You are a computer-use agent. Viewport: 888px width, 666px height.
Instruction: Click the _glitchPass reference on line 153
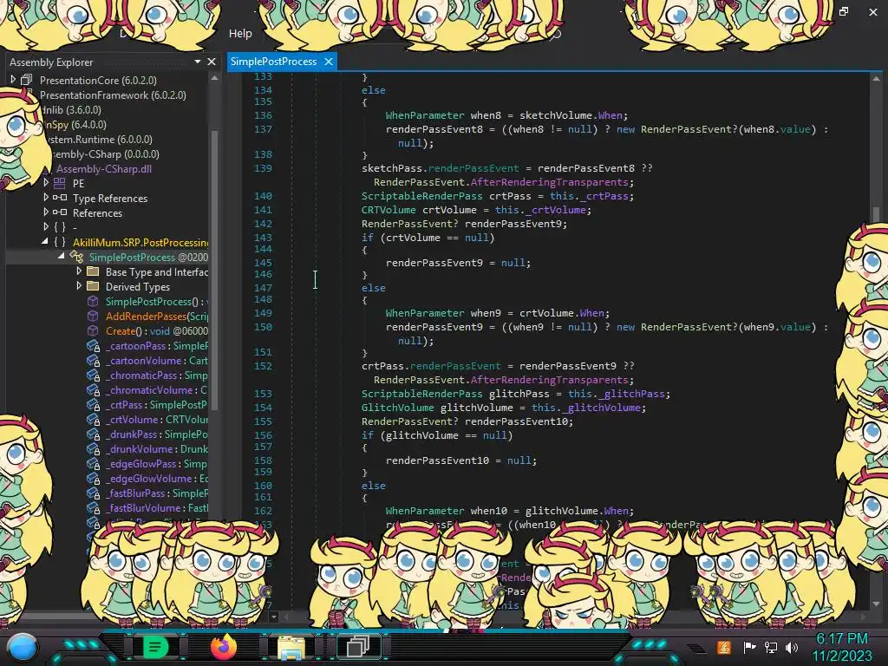click(633, 394)
